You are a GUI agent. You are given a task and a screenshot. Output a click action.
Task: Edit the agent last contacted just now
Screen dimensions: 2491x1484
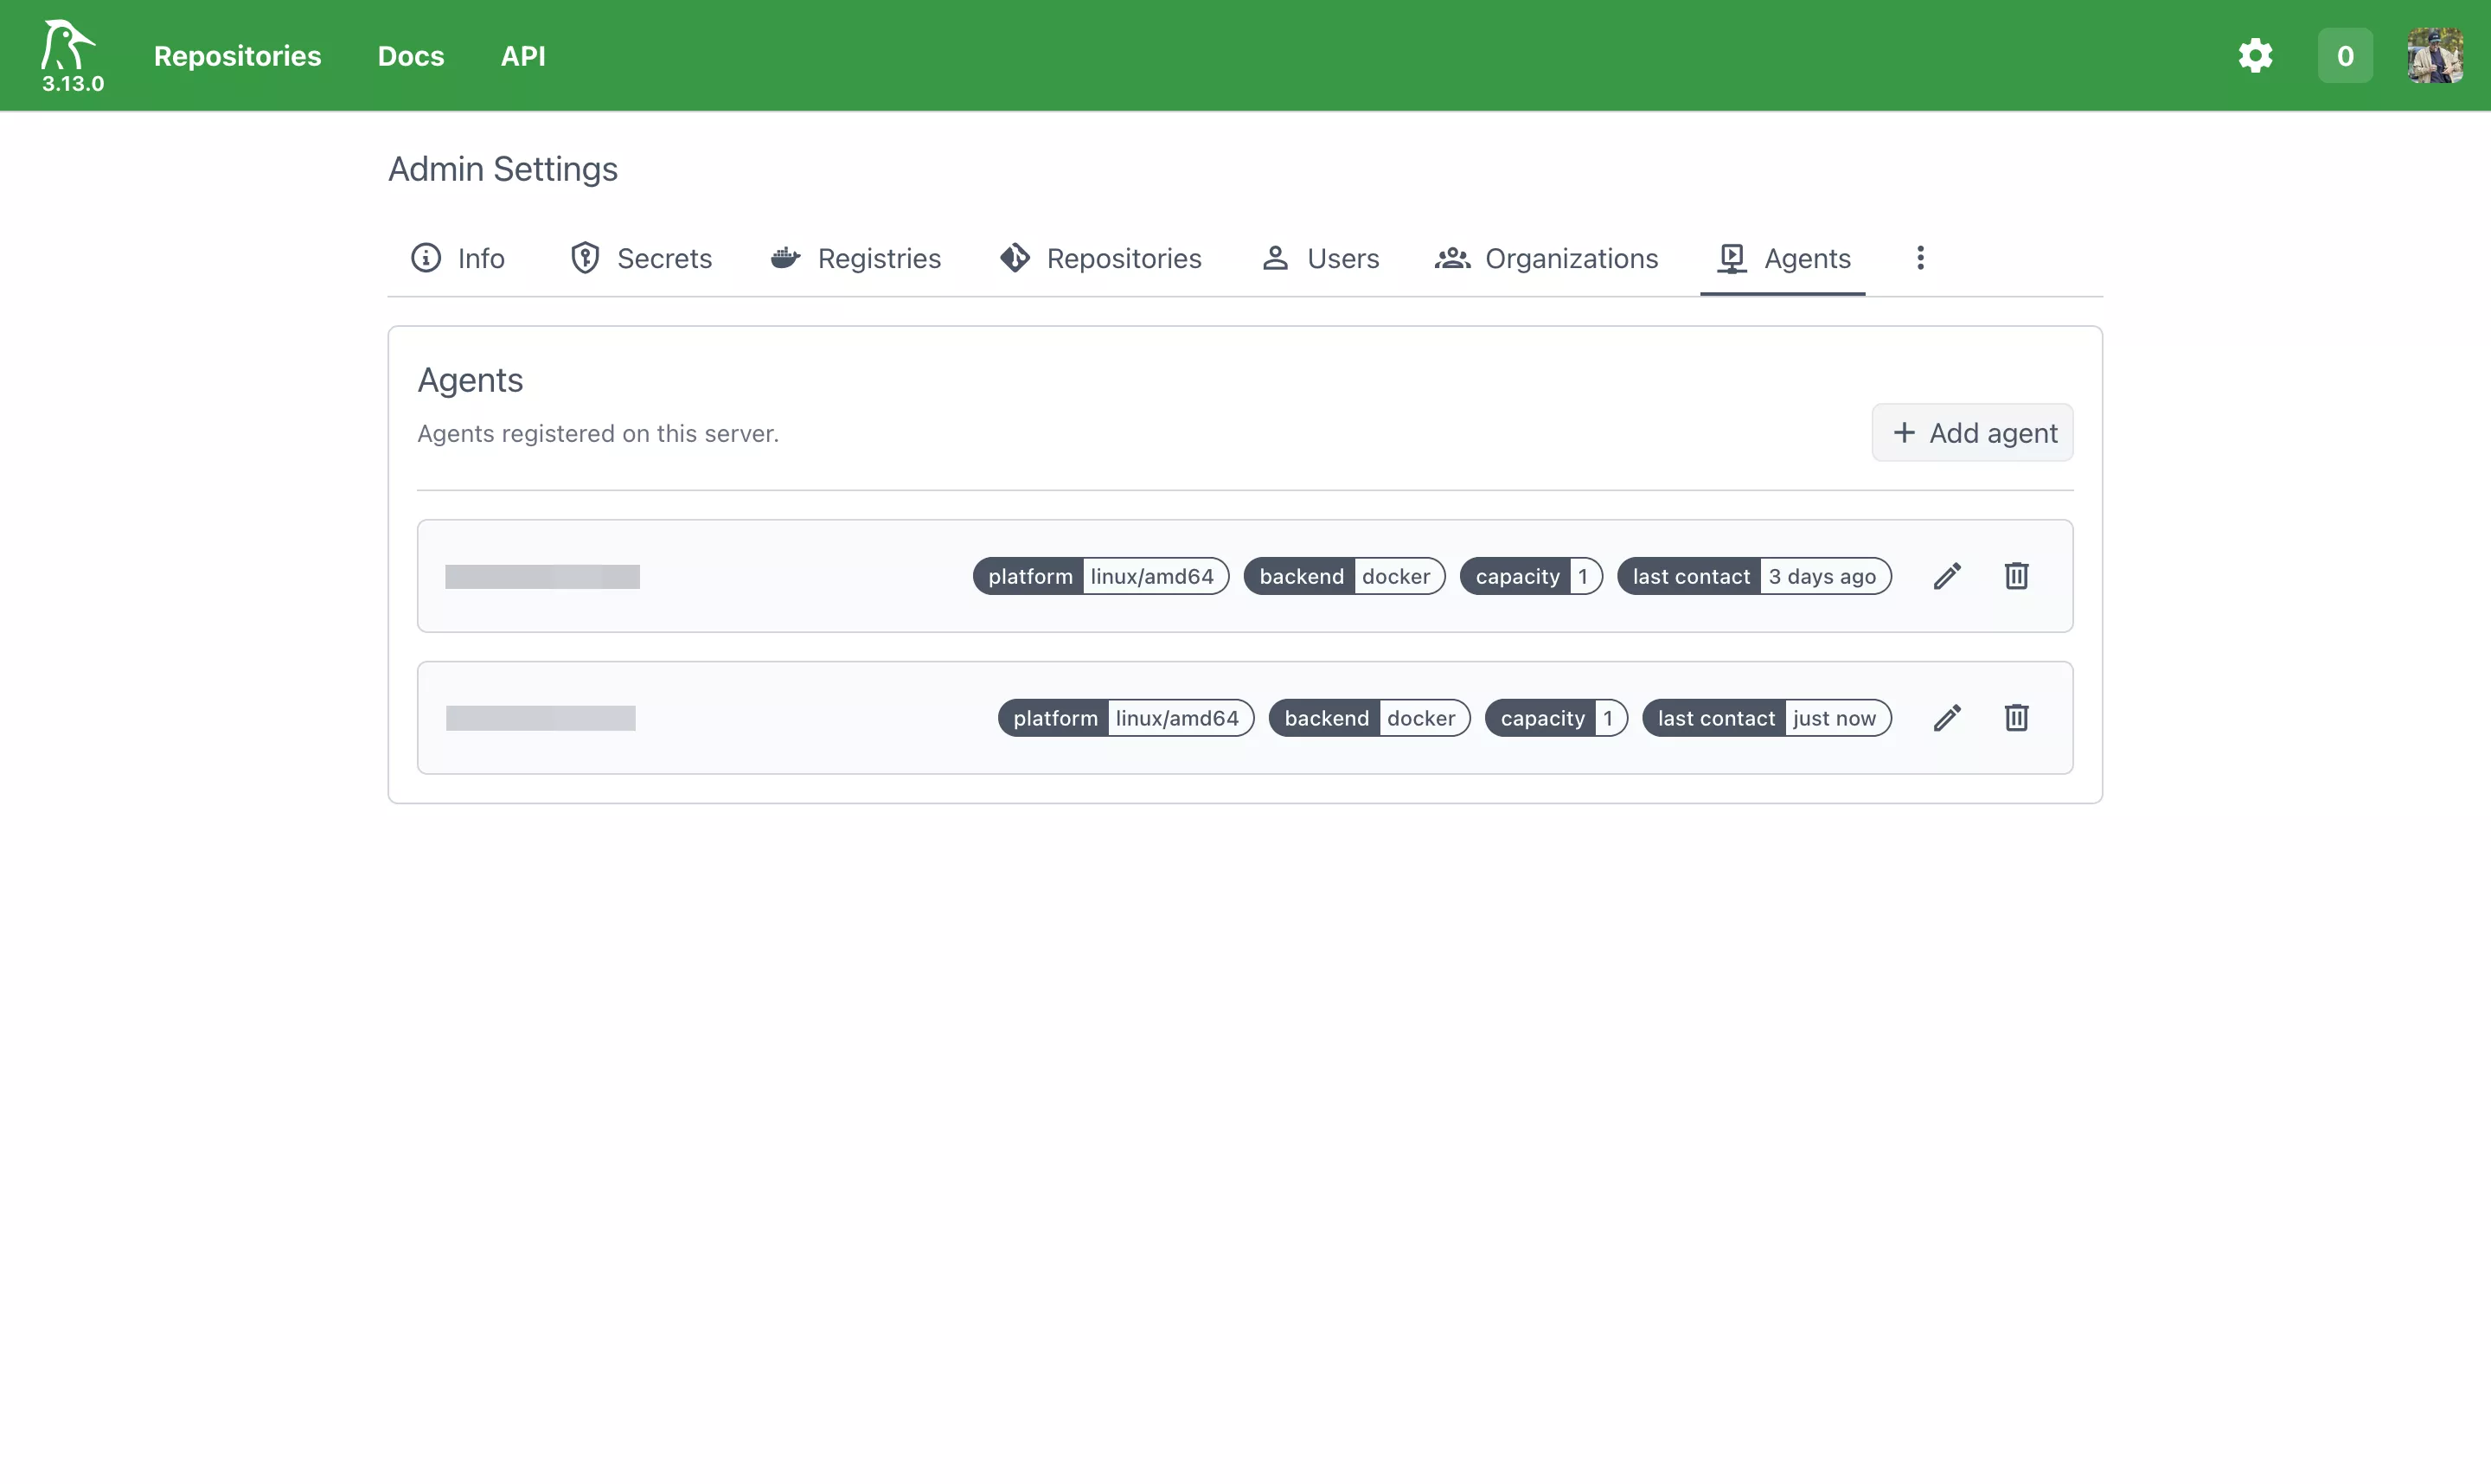pyautogui.click(x=1947, y=718)
